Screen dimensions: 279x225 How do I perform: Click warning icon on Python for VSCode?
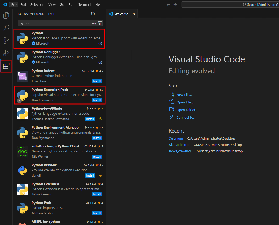tap(100, 119)
